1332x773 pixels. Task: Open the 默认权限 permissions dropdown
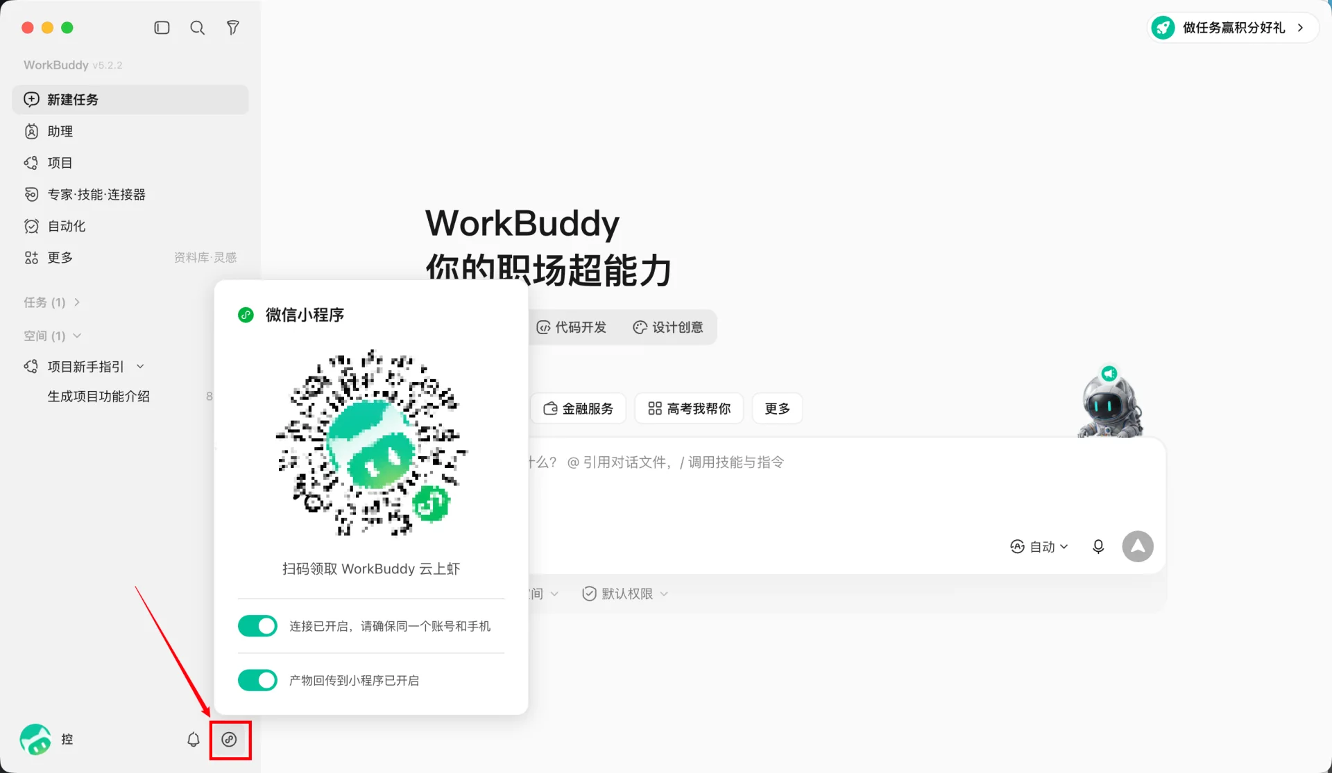click(x=625, y=593)
